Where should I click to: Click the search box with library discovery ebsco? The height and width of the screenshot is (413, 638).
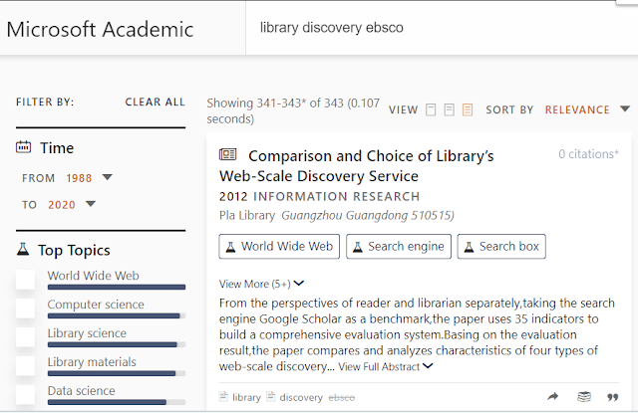[x=439, y=28]
